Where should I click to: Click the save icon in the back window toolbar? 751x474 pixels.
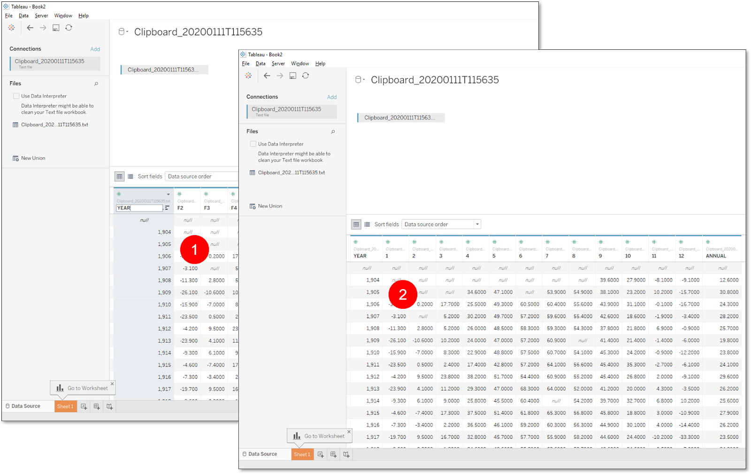[x=56, y=28]
